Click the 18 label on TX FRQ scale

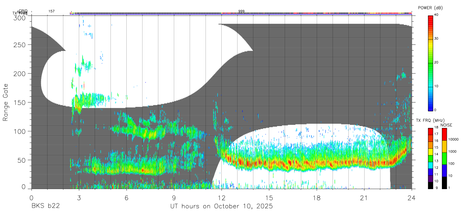[436, 128]
